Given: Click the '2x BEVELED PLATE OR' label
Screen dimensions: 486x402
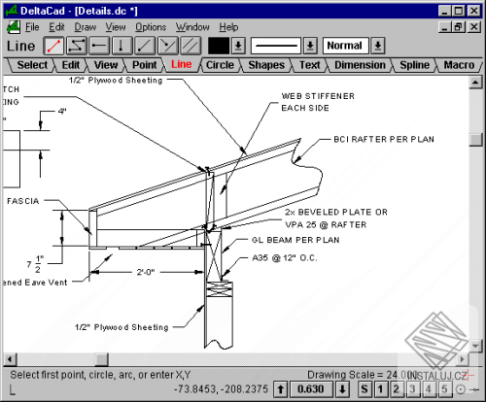Looking at the screenshot, I should [x=336, y=212].
